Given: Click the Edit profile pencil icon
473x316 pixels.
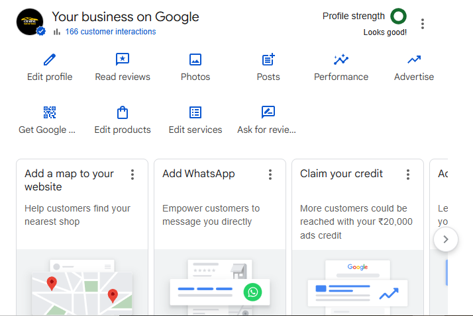Looking at the screenshot, I should (x=50, y=60).
